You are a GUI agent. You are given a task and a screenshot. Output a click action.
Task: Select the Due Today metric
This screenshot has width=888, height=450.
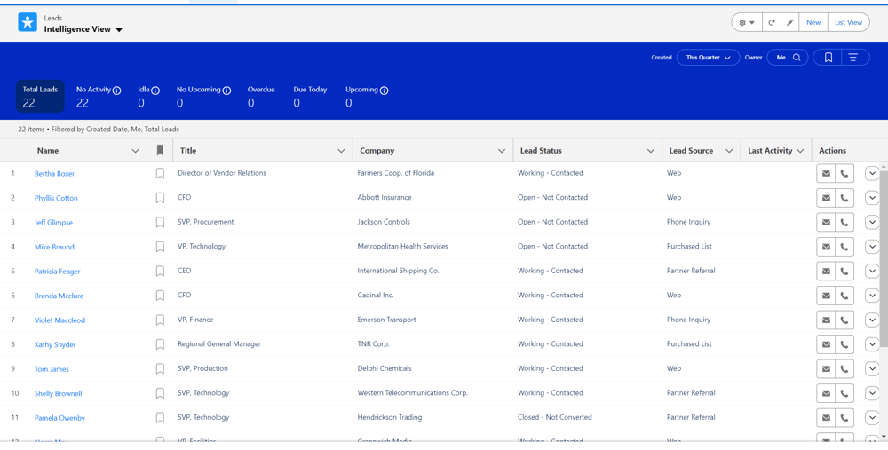310,96
